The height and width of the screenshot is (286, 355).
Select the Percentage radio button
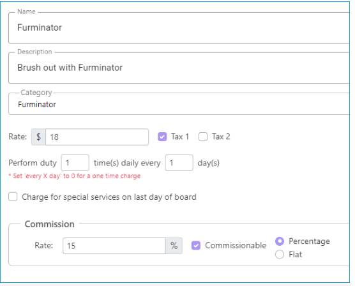(x=280, y=241)
